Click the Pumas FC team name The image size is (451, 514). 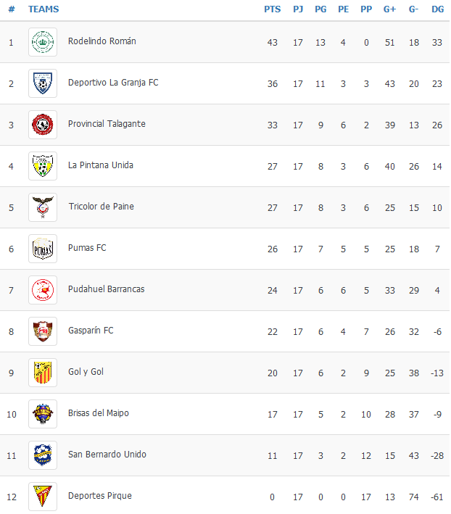[x=87, y=248]
